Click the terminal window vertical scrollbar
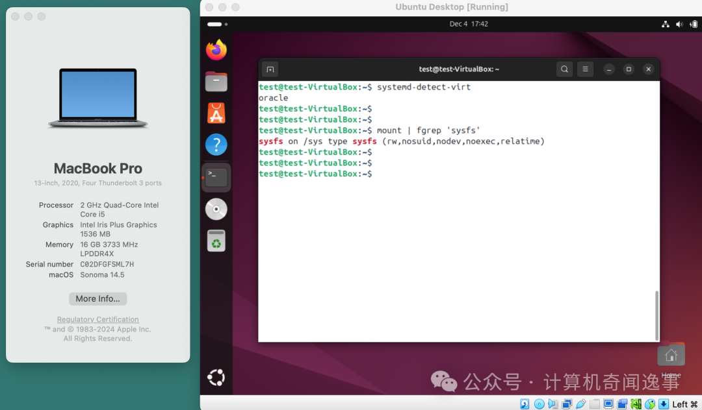The width and height of the screenshot is (702, 410). click(656, 315)
